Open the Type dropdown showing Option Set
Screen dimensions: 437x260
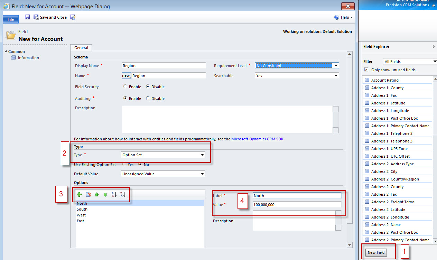(202, 155)
